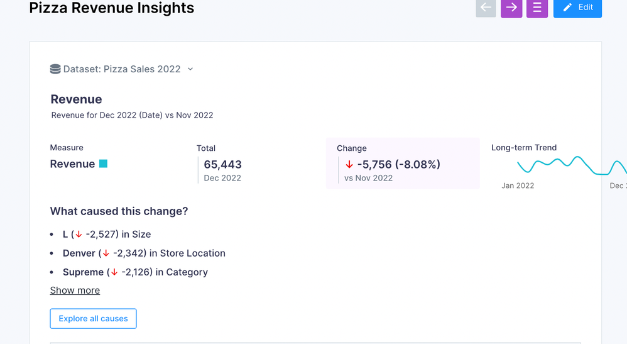This screenshot has height=344, width=627.
Task: Click the Edit button with the pencil icon
Action: (577, 8)
